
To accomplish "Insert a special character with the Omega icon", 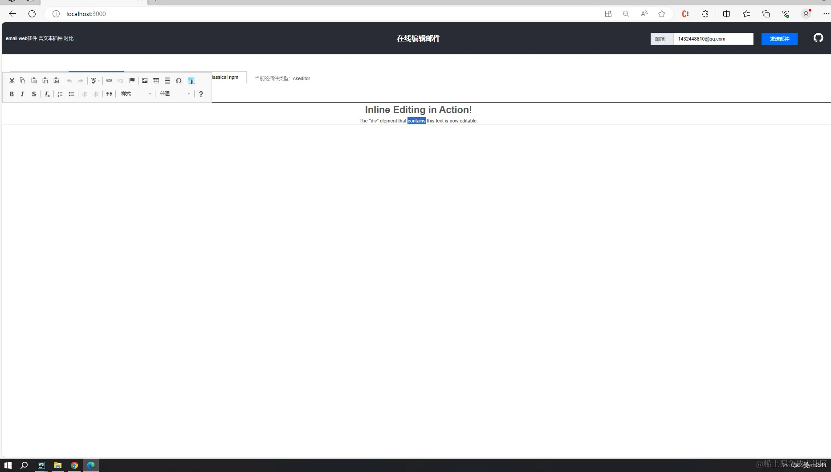I will pyautogui.click(x=179, y=81).
